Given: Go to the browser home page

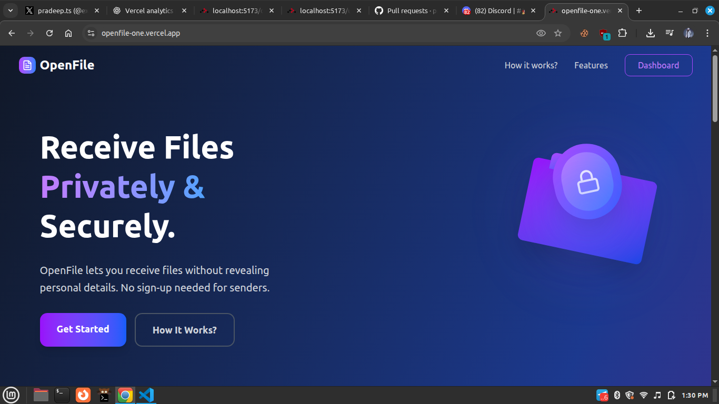Looking at the screenshot, I should pos(68,33).
